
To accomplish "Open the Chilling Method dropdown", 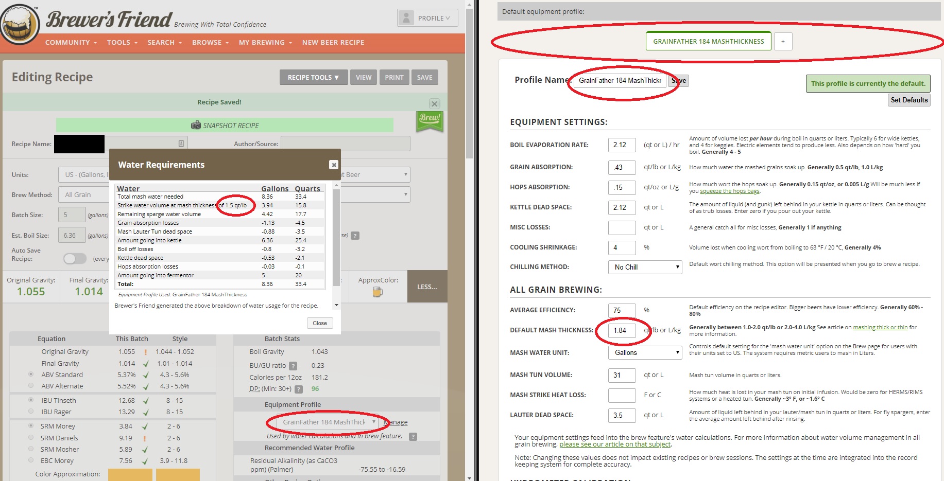I will coord(645,267).
